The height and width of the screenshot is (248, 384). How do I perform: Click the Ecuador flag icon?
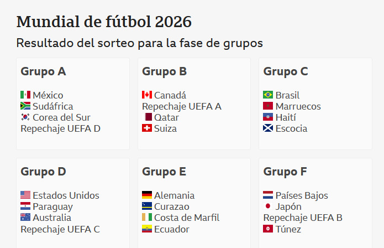[147, 229]
